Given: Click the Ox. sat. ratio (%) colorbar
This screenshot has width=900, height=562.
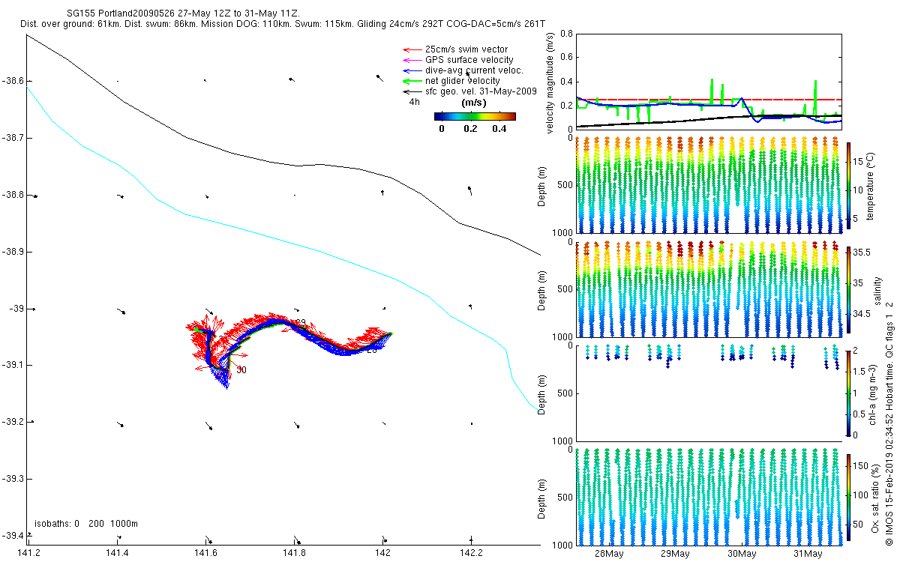Looking at the screenshot, I should point(849,496).
